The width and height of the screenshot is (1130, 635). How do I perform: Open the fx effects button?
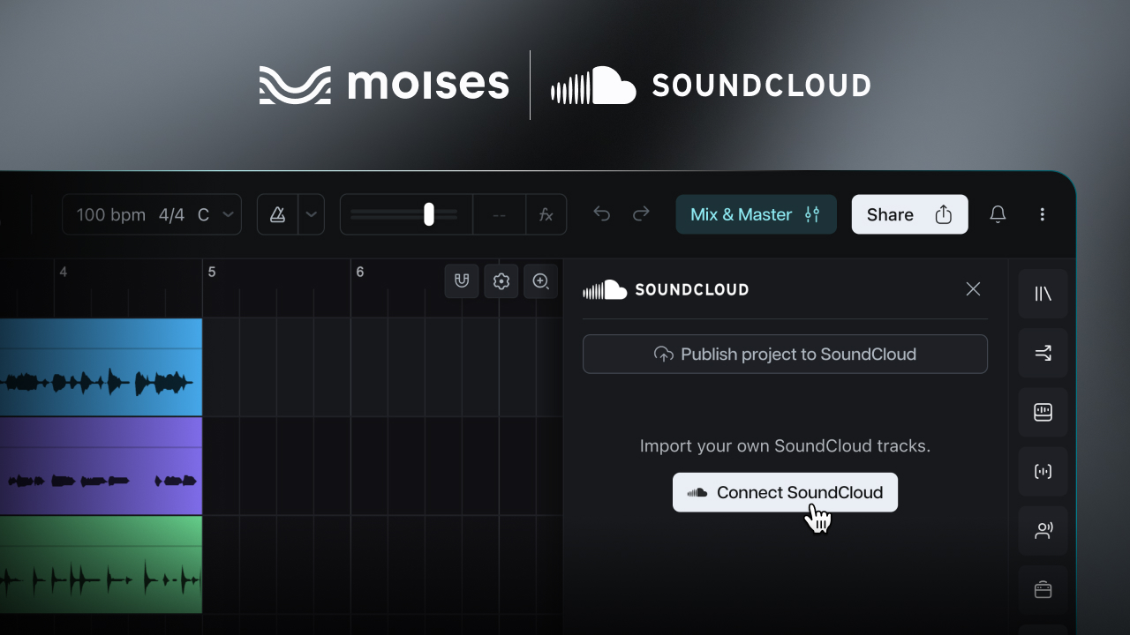[546, 214]
